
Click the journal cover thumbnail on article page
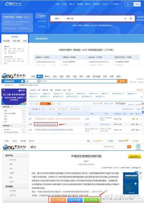coord(131,183)
